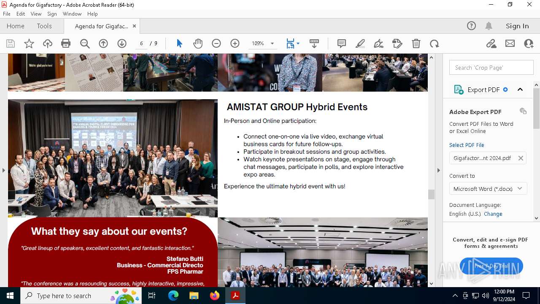Go to the previous page
This screenshot has height=304, width=540.
point(103,43)
